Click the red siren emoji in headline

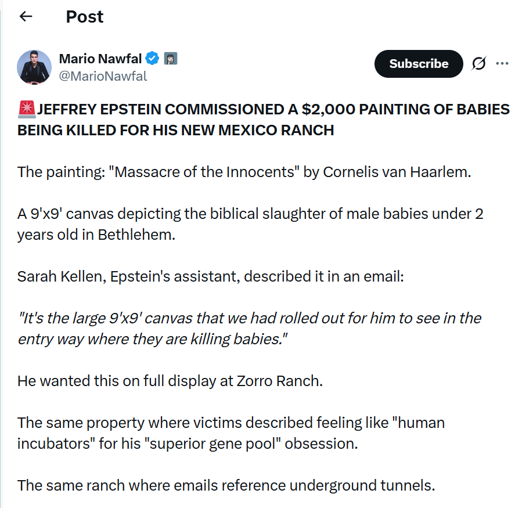coord(26,109)
